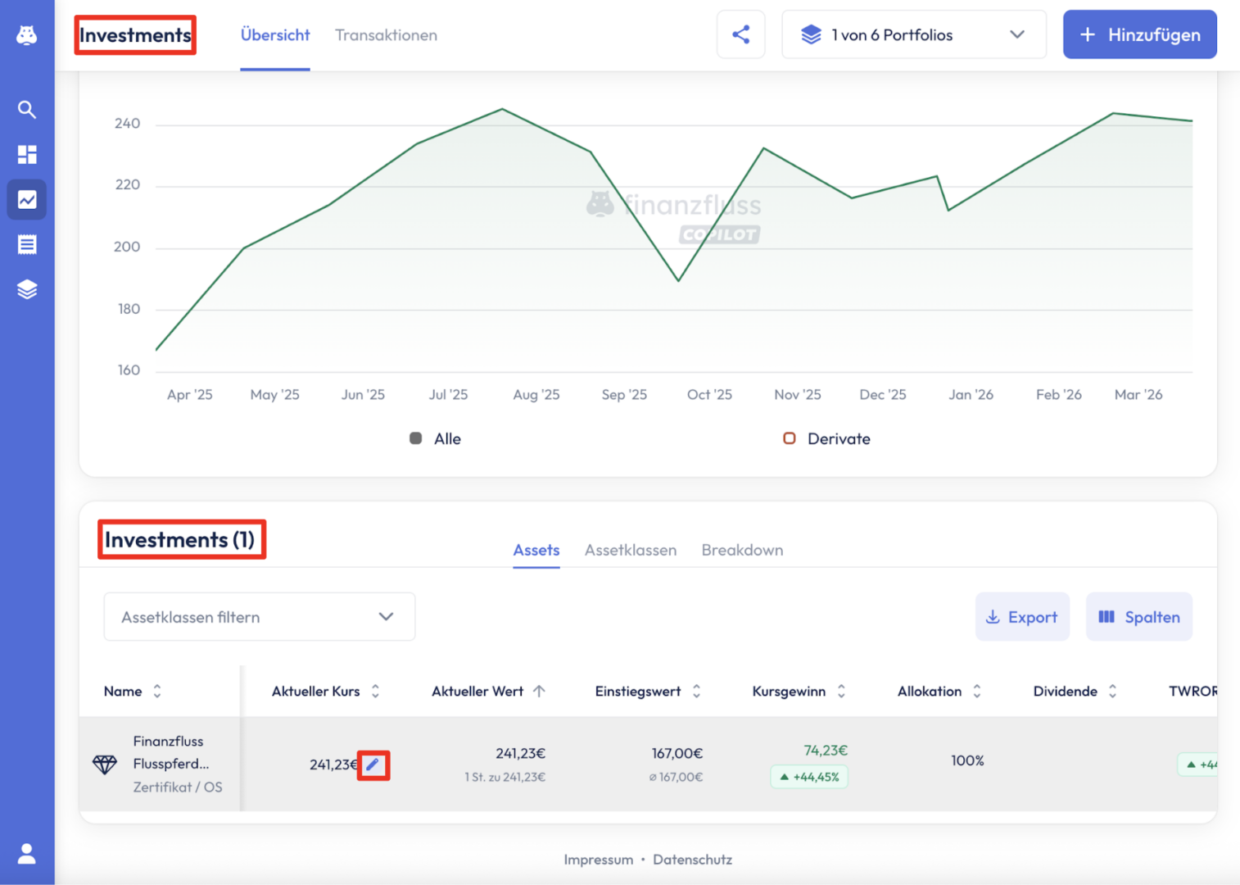This screenshot has width=1240, height=885.
Task: Open the portfolios layers icon in sidebar
Action: pos(27,289)
